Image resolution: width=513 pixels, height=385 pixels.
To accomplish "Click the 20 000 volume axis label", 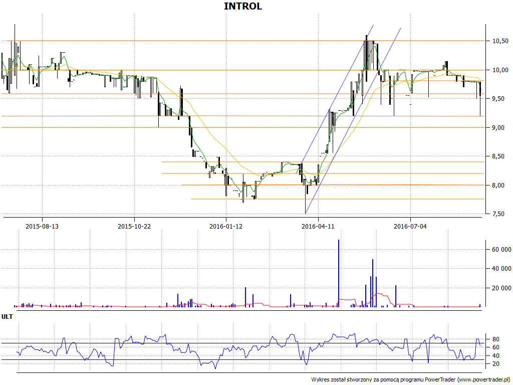I will (x=501, y=288).
